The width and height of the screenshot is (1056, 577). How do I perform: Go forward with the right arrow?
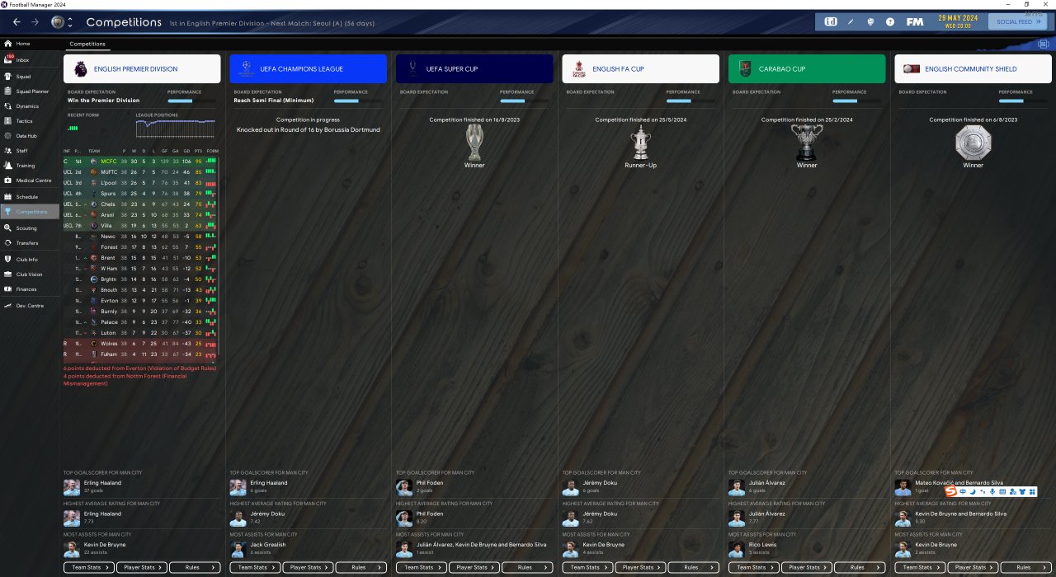click(35, 22)
